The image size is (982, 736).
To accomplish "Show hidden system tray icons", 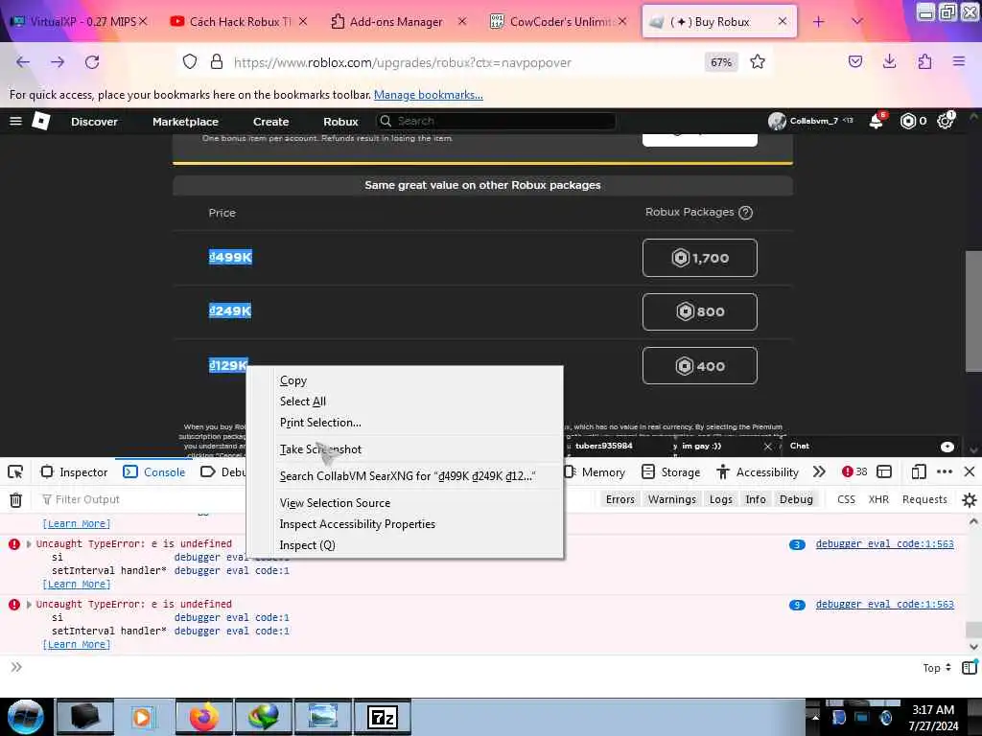I will pos(815,717).
